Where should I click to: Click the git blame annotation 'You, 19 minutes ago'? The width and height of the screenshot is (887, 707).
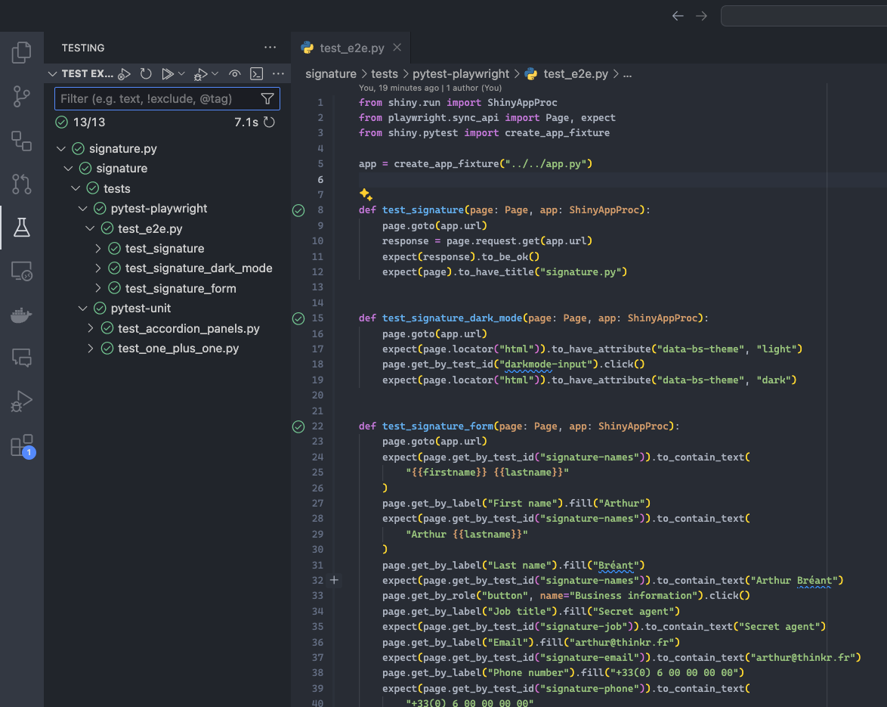399,88
